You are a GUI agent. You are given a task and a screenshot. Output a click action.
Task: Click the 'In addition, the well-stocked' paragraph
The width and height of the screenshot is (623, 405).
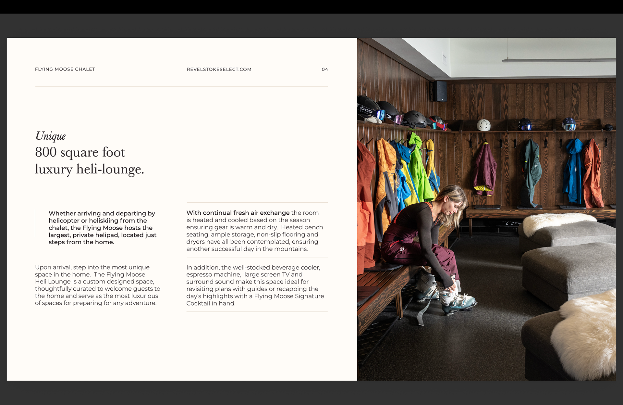(x=255, y=285)
